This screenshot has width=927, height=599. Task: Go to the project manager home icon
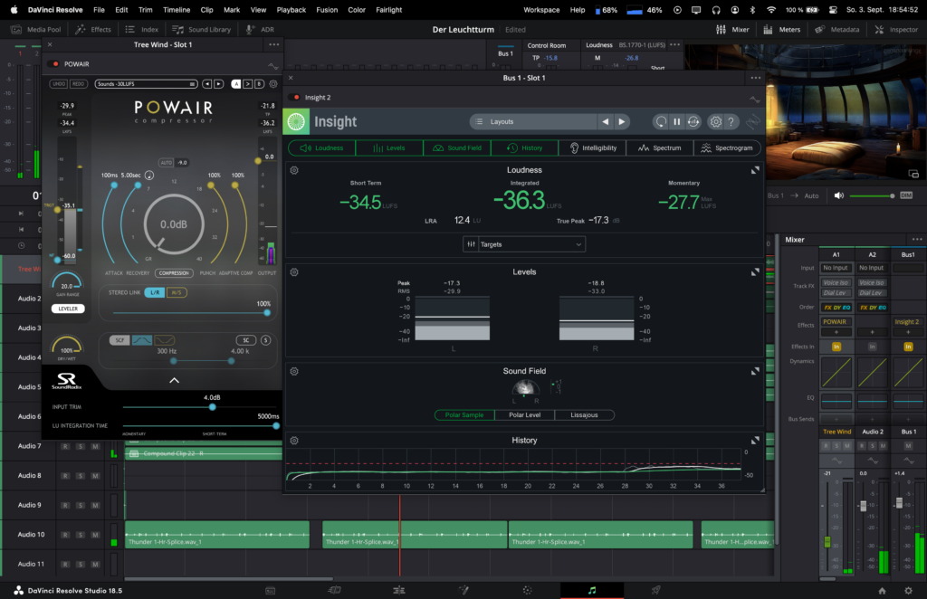tap(882, 591)
